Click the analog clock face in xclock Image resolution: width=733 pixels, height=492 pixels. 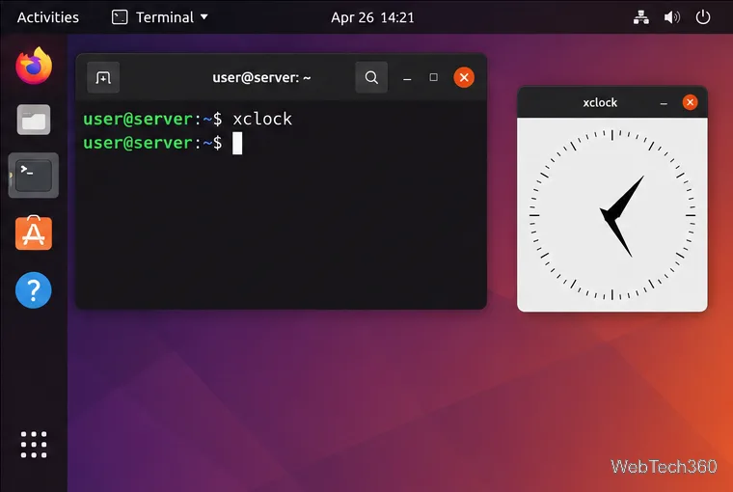[x=612, y=215]
